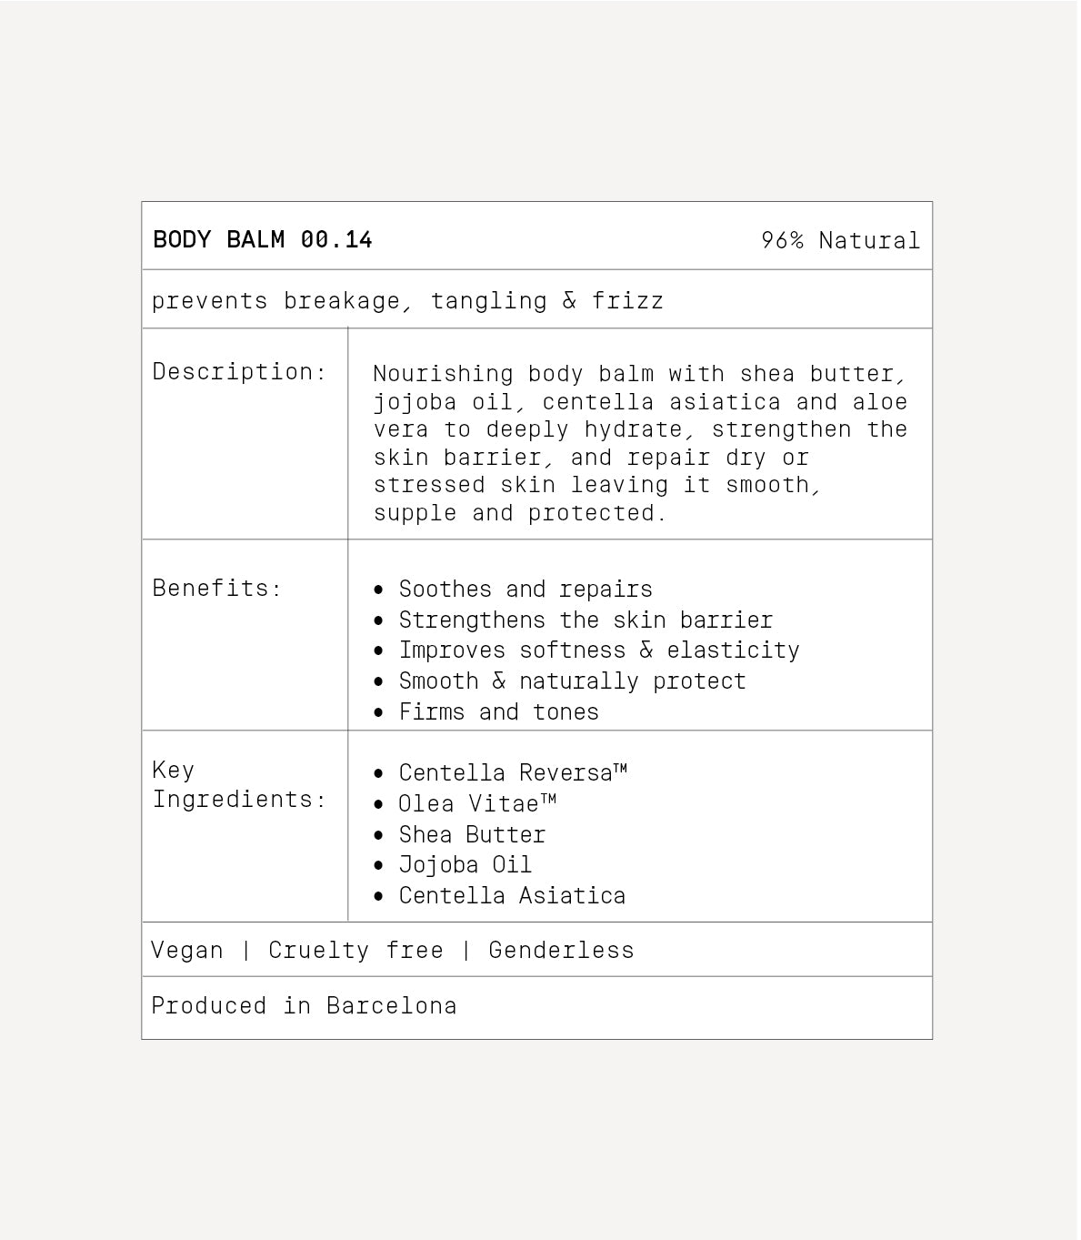Select the Key Ingredients: label

coord(238,784)
